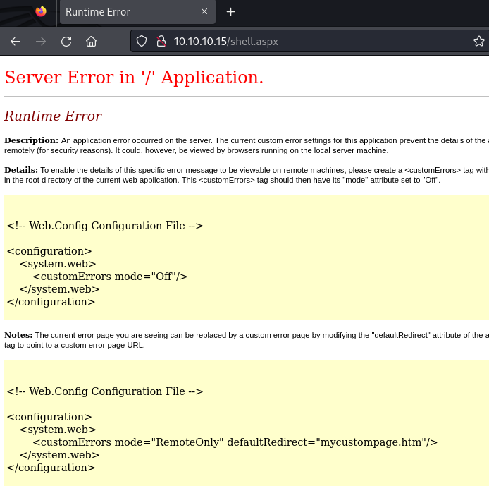Reload the current page
The height and width of the screenshot is (486, 489).
66,41
